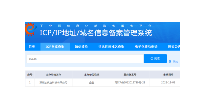Image resolution: width=205 pixels, height=109 pixels.
Task: Click the MIIT platform logo icon
Action: pyautogui.click(x=31, y=29)
